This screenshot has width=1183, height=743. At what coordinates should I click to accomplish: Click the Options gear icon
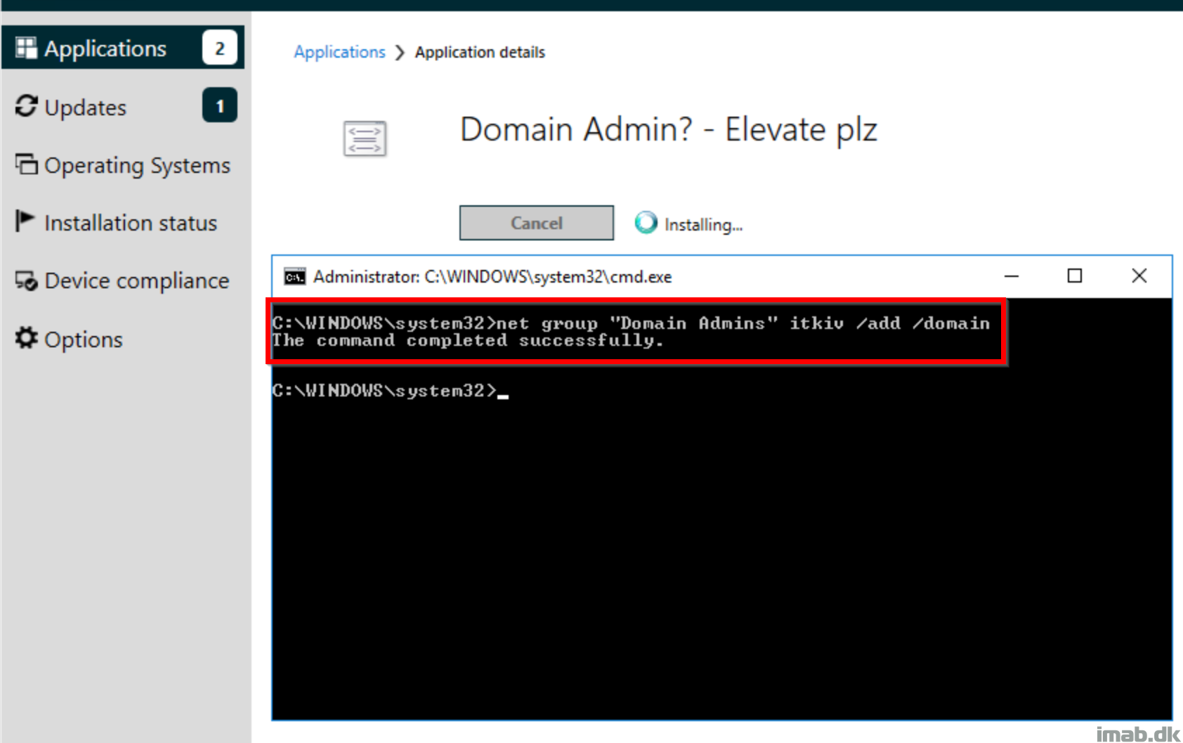click(26, 338)
